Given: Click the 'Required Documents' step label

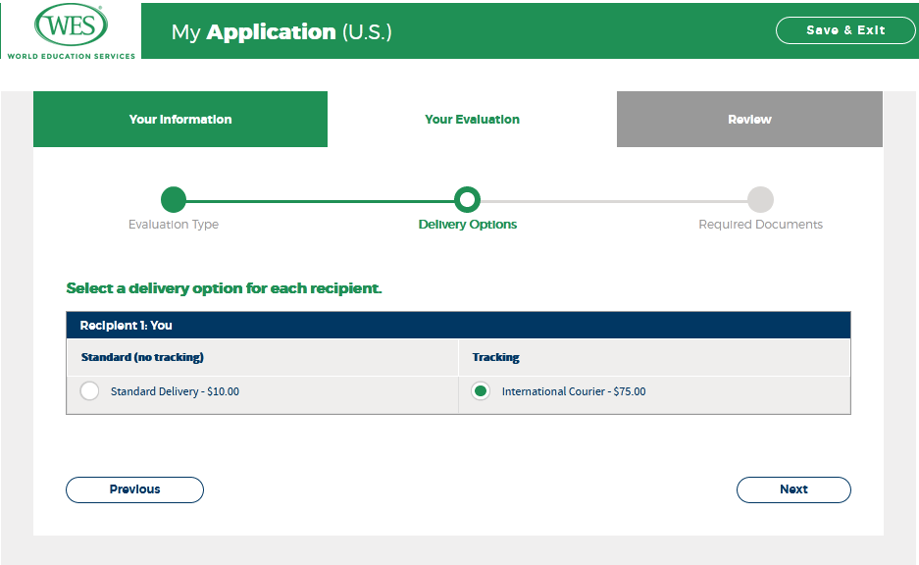Looking at the screenshot, I should 760,225.
